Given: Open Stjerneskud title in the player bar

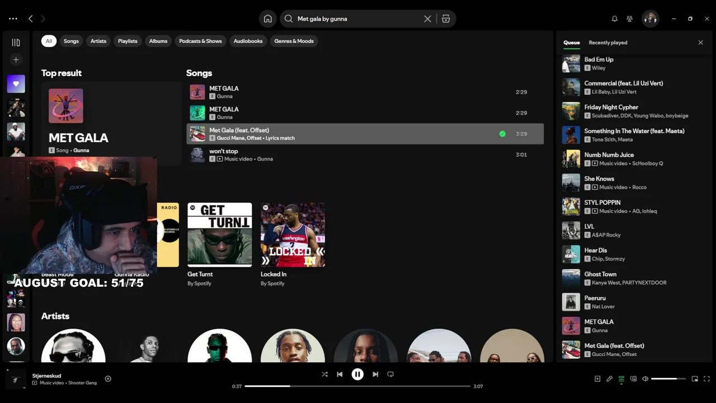Looking at the screenshot, I should click(x=46, y=376).
